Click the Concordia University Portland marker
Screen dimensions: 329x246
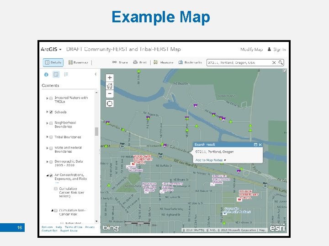[x=224, y=213]
